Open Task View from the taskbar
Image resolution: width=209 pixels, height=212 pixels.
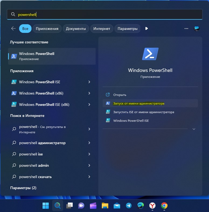click(69, 206)
